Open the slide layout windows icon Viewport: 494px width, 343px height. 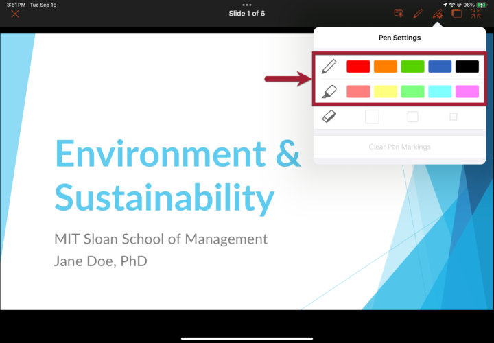coord(456,14)
